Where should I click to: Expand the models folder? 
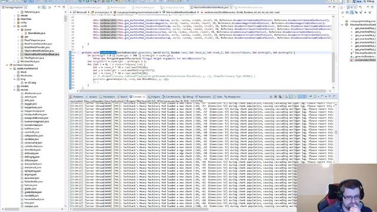click(15, 86)
